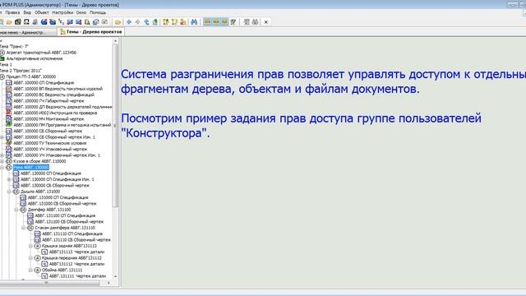Click the first sort-arrows toolbar icon
Image resolution: width=526 pixels, height=296 pixels.
(166, 22)
